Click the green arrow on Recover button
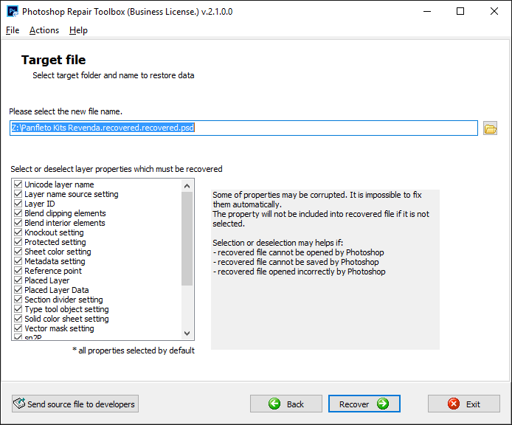Viewport: 512px width, 425px height. coord(382,404)
